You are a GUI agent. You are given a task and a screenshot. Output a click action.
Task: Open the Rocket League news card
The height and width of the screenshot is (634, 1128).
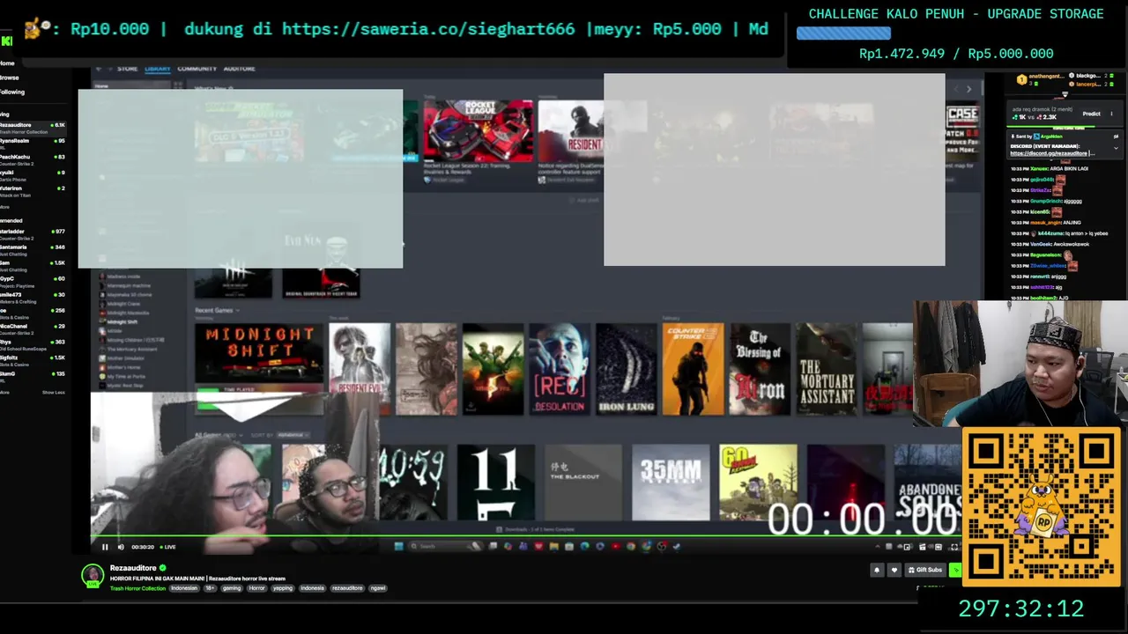click(x=479, y=140)
